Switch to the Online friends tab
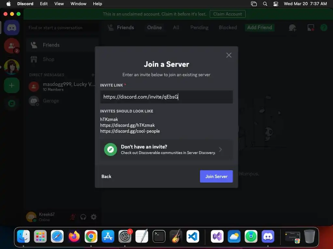Image resolution: width=333 pixels, height=249 pixels. point(154,28)
